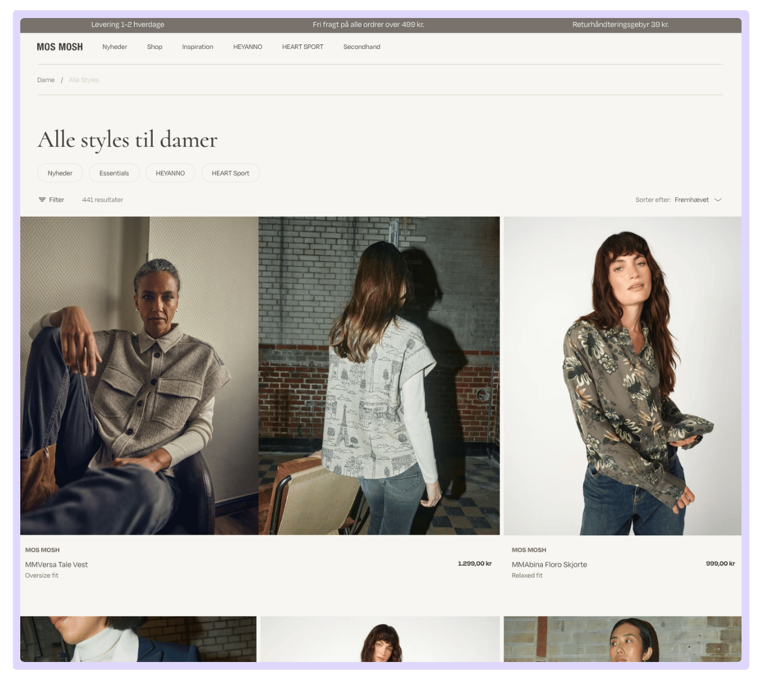
Task: Open the Fremhævet sorting dropdown
Action: click(692, 200)
